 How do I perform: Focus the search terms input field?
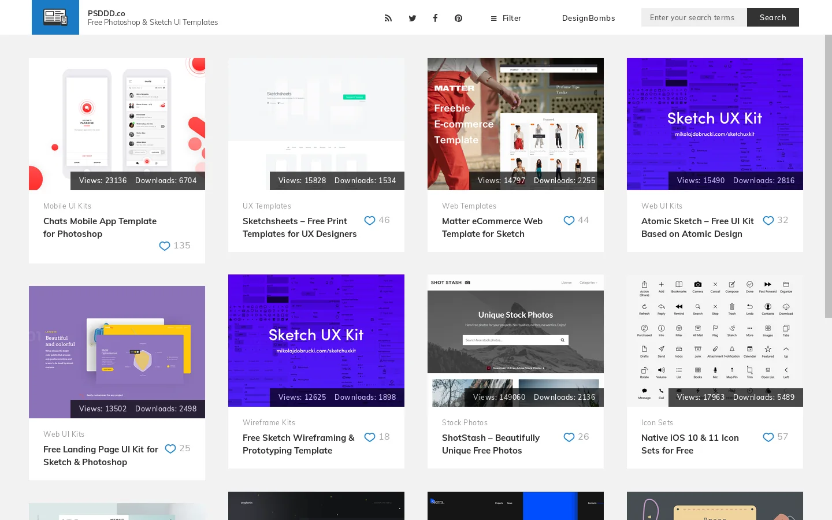pos(694,17)
